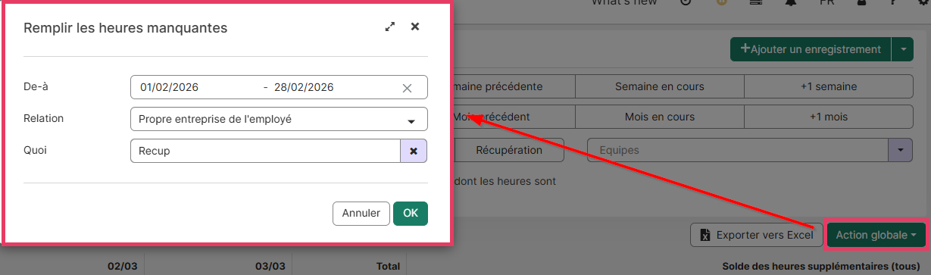This screenshot has width=931, height=275.
Task: Jump ahead with +1 semaine
Action: (828, 86)
